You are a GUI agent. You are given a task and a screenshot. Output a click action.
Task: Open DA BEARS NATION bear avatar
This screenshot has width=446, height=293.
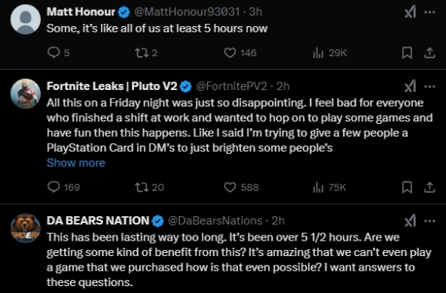[25, 228]
